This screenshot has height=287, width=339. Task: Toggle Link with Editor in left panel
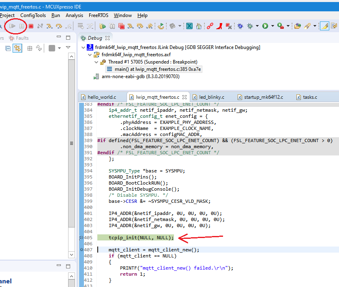point(17,48)
